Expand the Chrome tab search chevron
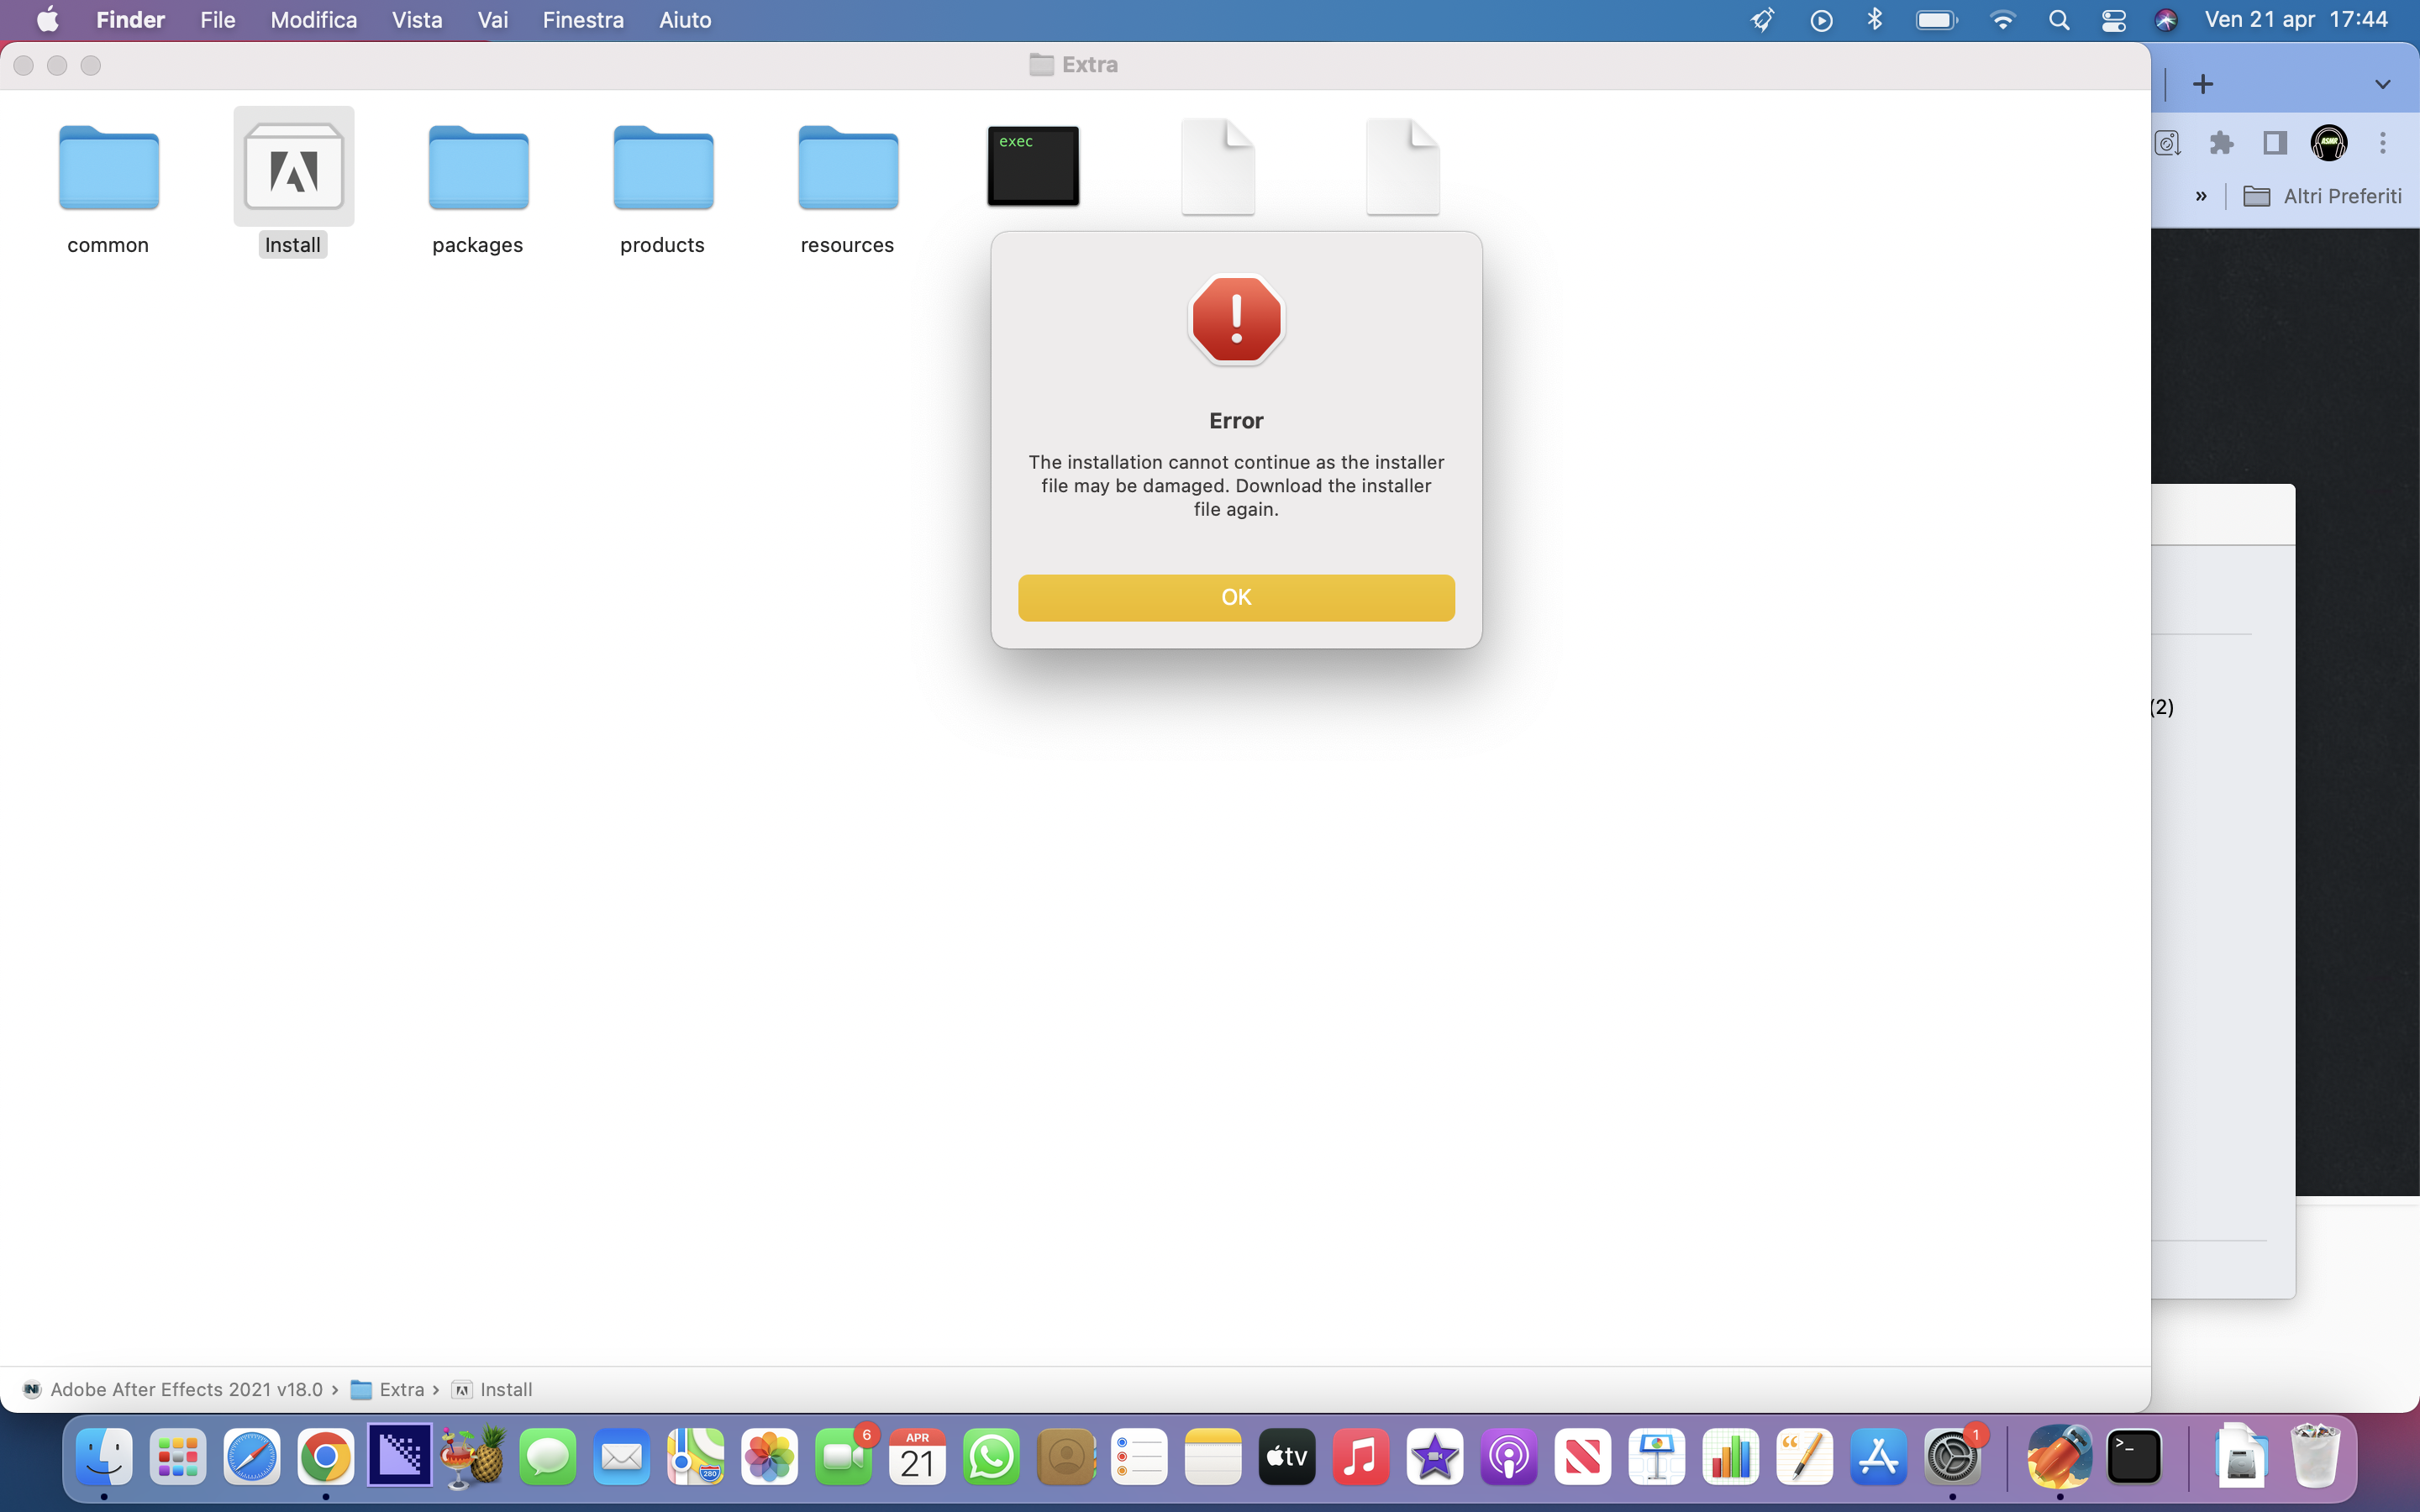 (x=2382, y=84)
